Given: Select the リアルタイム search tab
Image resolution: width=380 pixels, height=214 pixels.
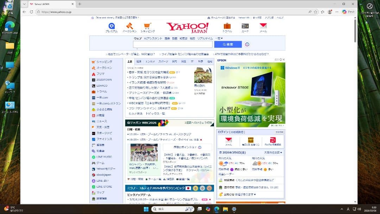Looking at the screenshot, I should (205, 38).
